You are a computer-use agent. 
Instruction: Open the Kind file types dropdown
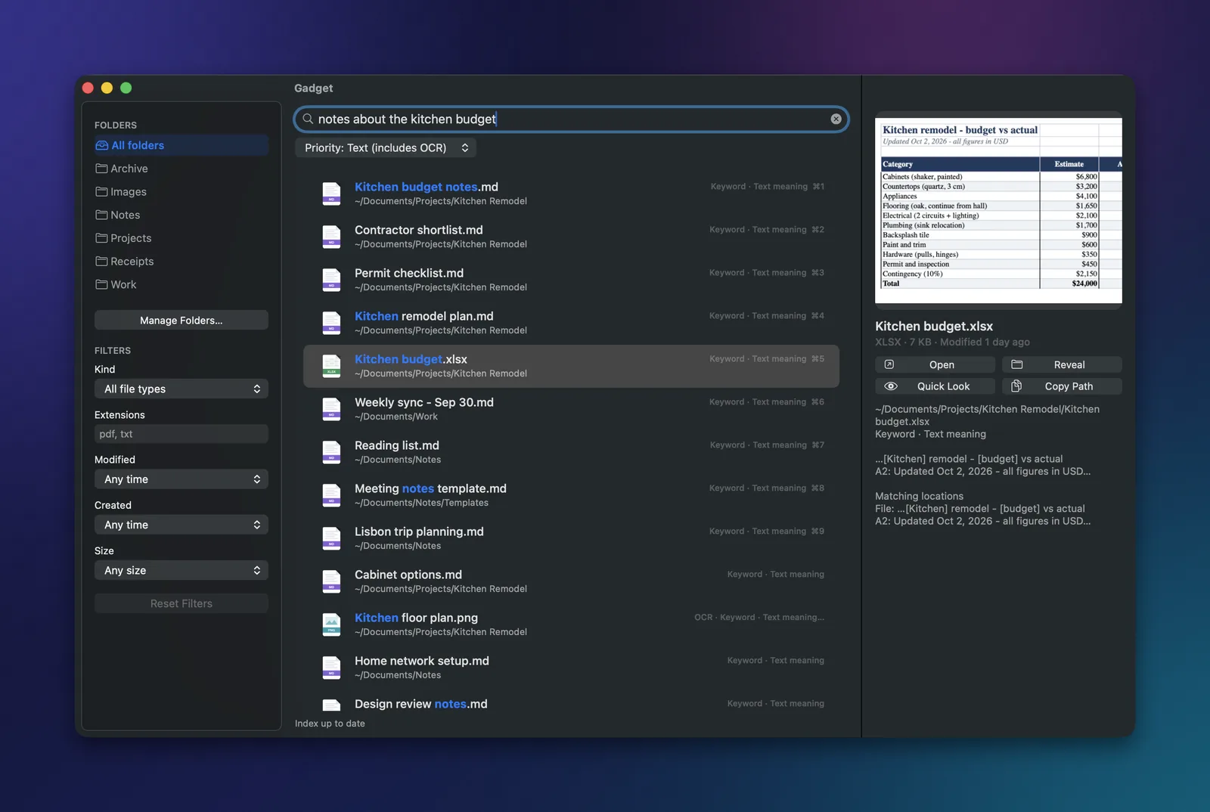181,389
